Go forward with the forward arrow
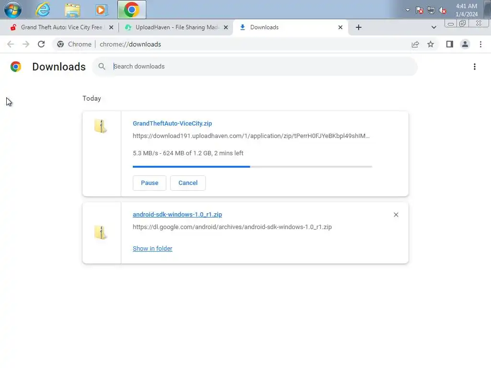The image size is (491, 368). pos(26,44)
